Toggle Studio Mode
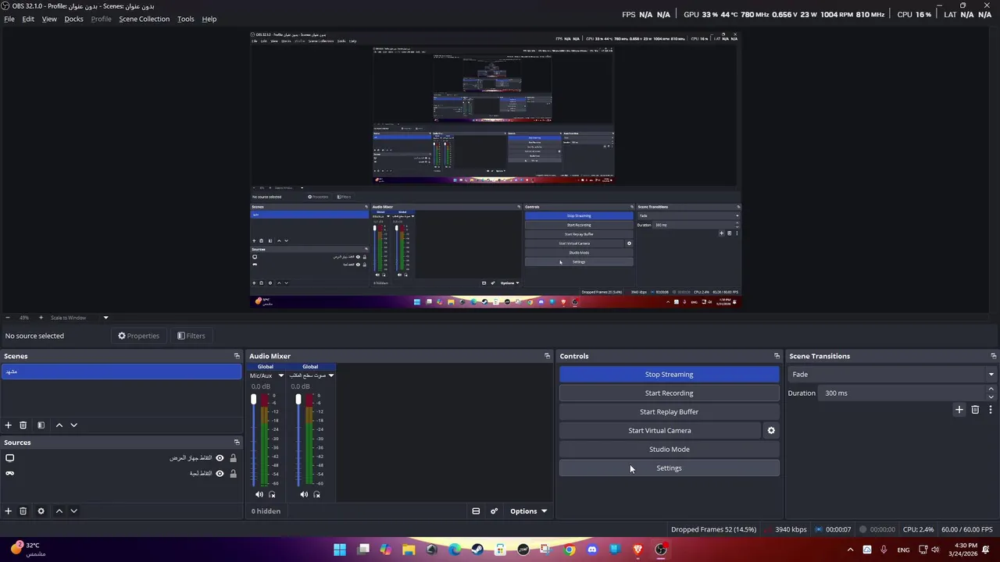1000x562 pixels. [x=670, y=450]
